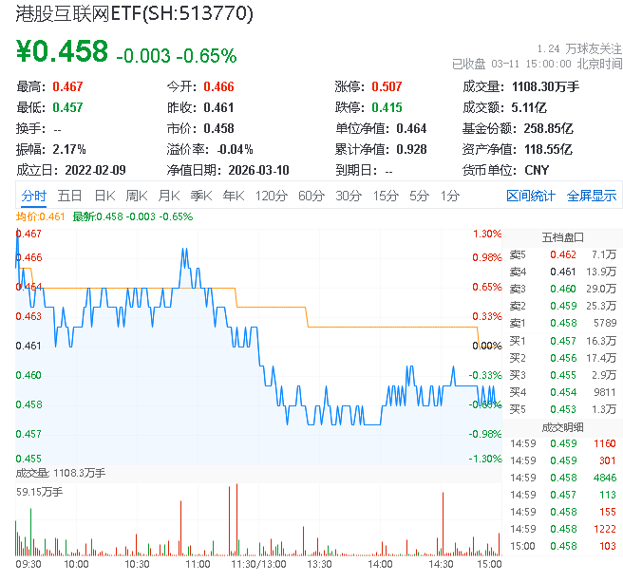Viewport: 623px width, 582px height.
Task: Show the 月K monthly chart
Action: coord(169,196)
